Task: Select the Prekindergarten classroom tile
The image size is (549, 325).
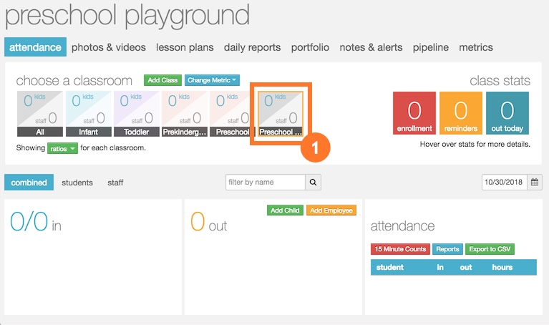Action: click(184, 114)
